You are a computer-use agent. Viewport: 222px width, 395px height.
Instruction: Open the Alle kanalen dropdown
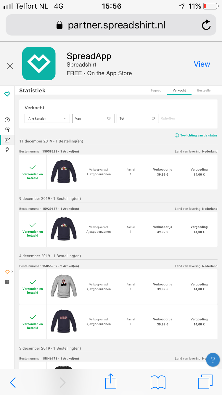[47, 118]
